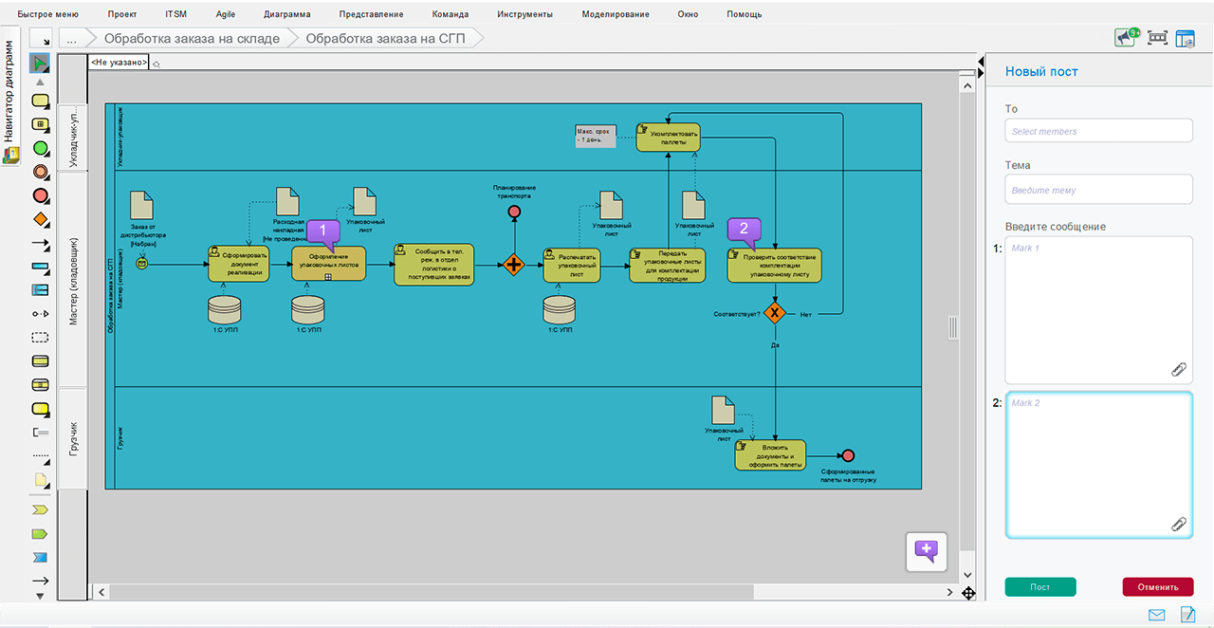Select the pointer selection tool in palette

coord(40,64)
